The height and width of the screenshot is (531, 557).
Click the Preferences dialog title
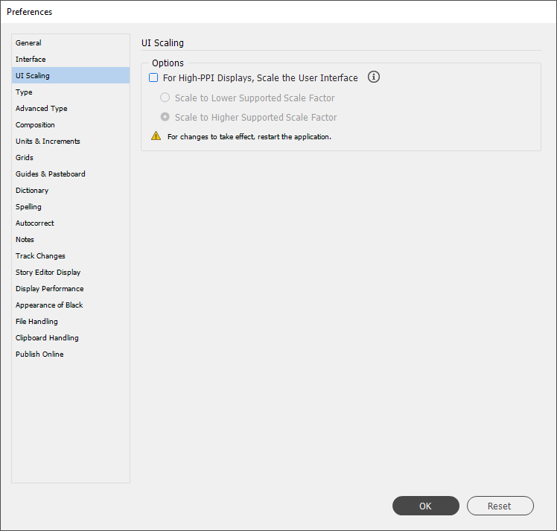pyautogui.click(x=30, y=12)
